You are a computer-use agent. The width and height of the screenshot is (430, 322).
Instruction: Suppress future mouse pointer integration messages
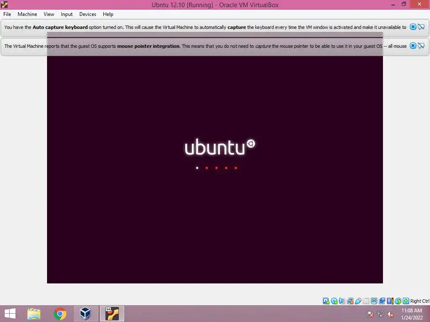[421, 46]
